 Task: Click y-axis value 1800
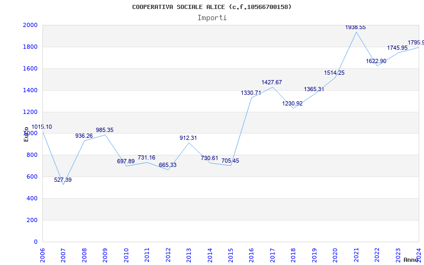(30, 47)
